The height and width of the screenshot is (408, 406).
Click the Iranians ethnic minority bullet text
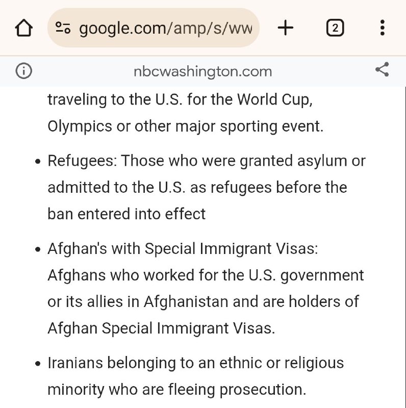pos(196,376)
